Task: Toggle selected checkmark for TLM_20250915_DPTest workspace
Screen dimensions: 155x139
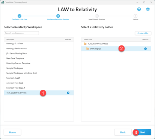Action: click(68, 93)
